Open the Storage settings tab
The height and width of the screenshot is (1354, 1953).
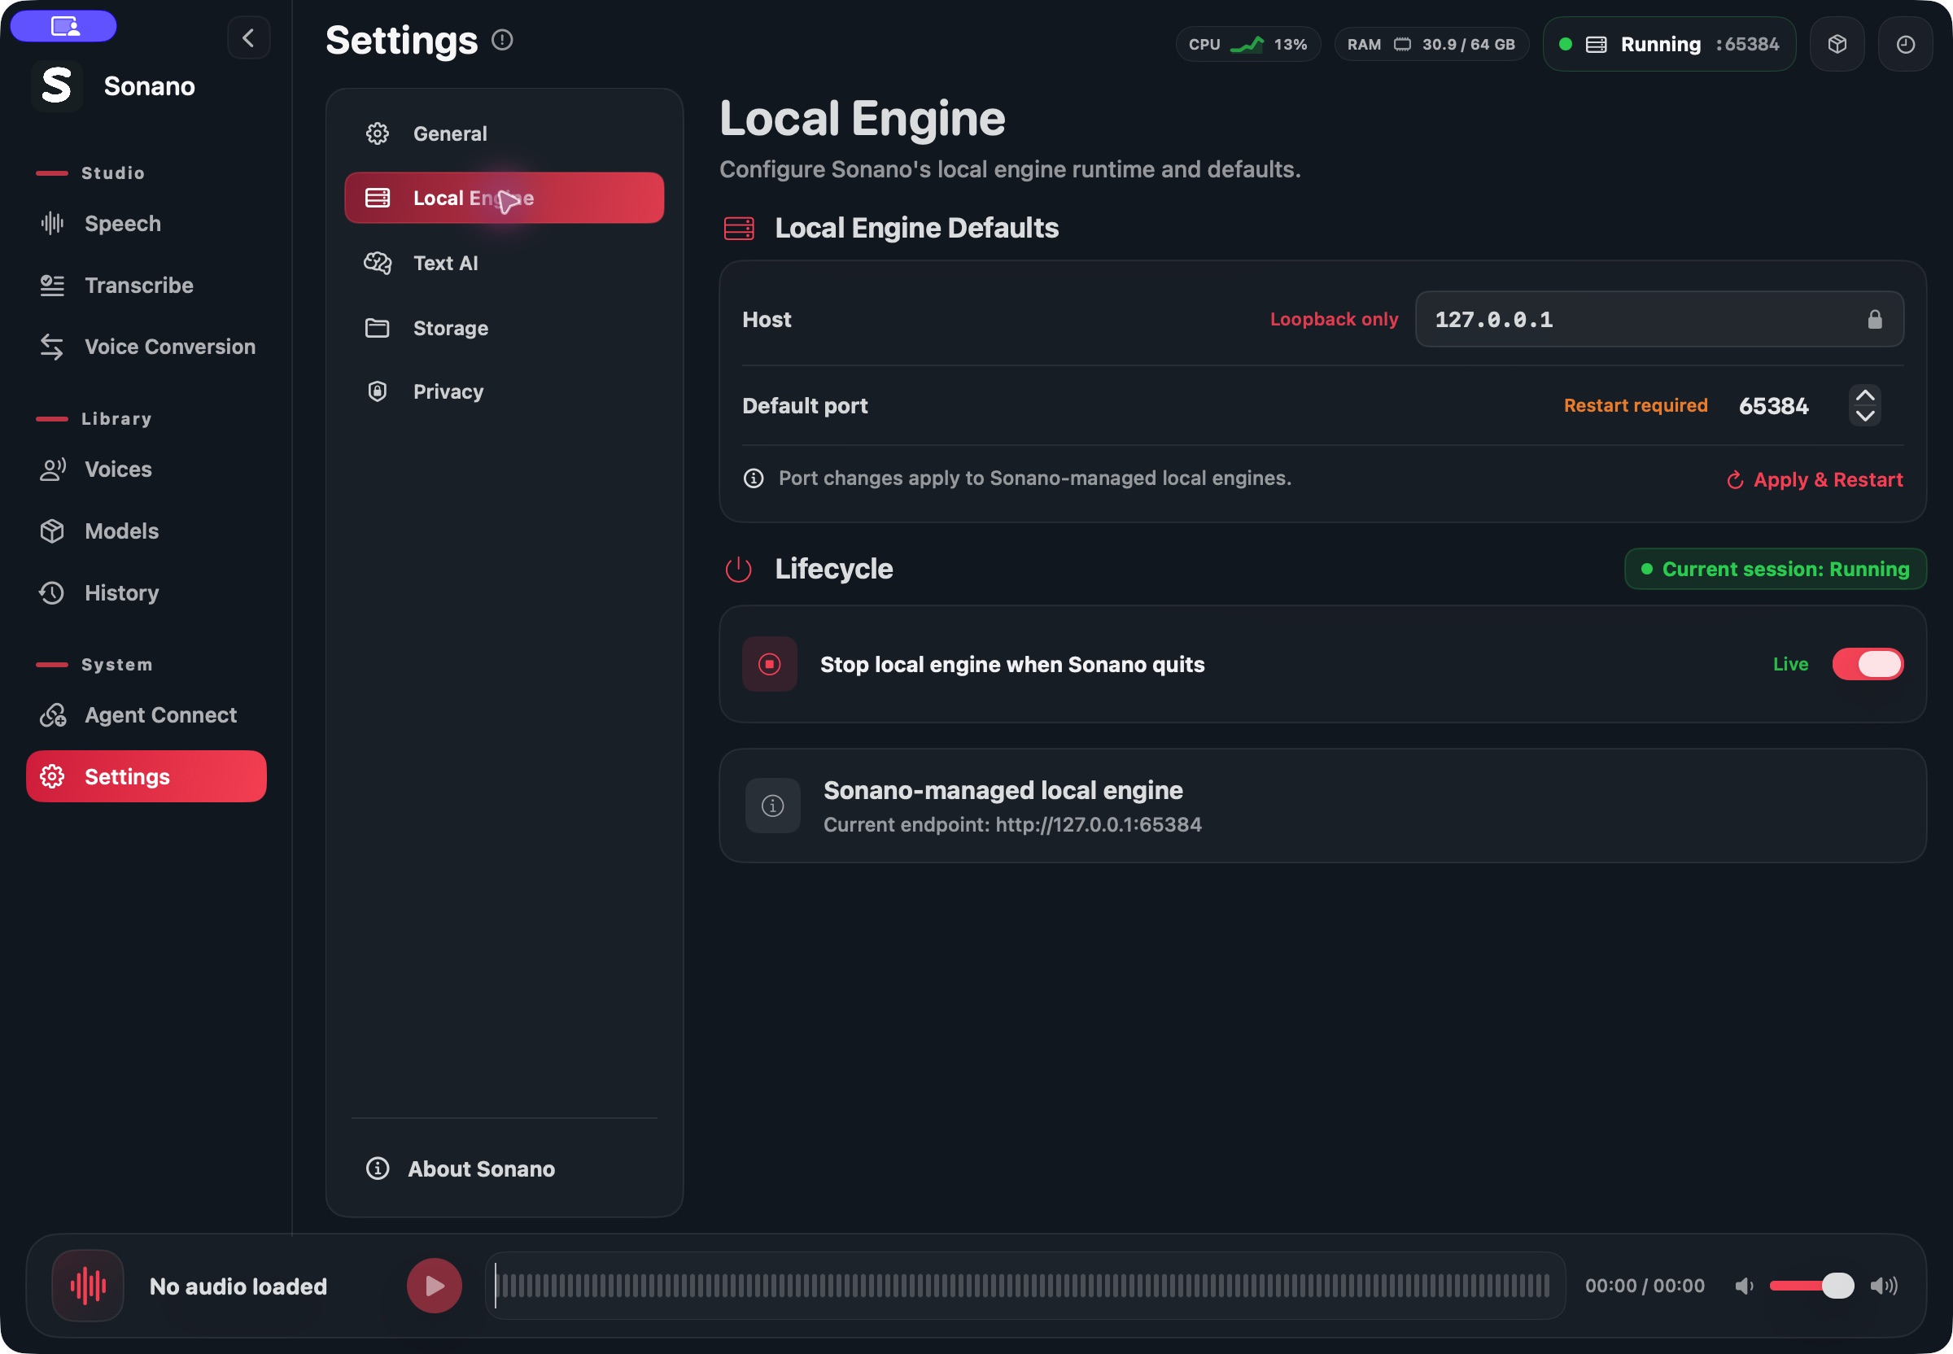504,328
